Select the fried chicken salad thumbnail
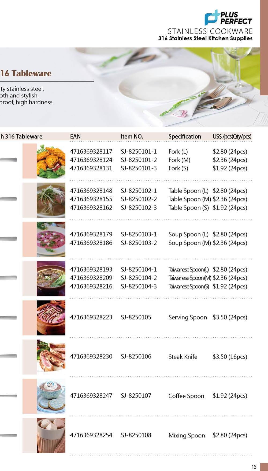Image resolution: width=268 pixels, height=471 pixels. 51,161
